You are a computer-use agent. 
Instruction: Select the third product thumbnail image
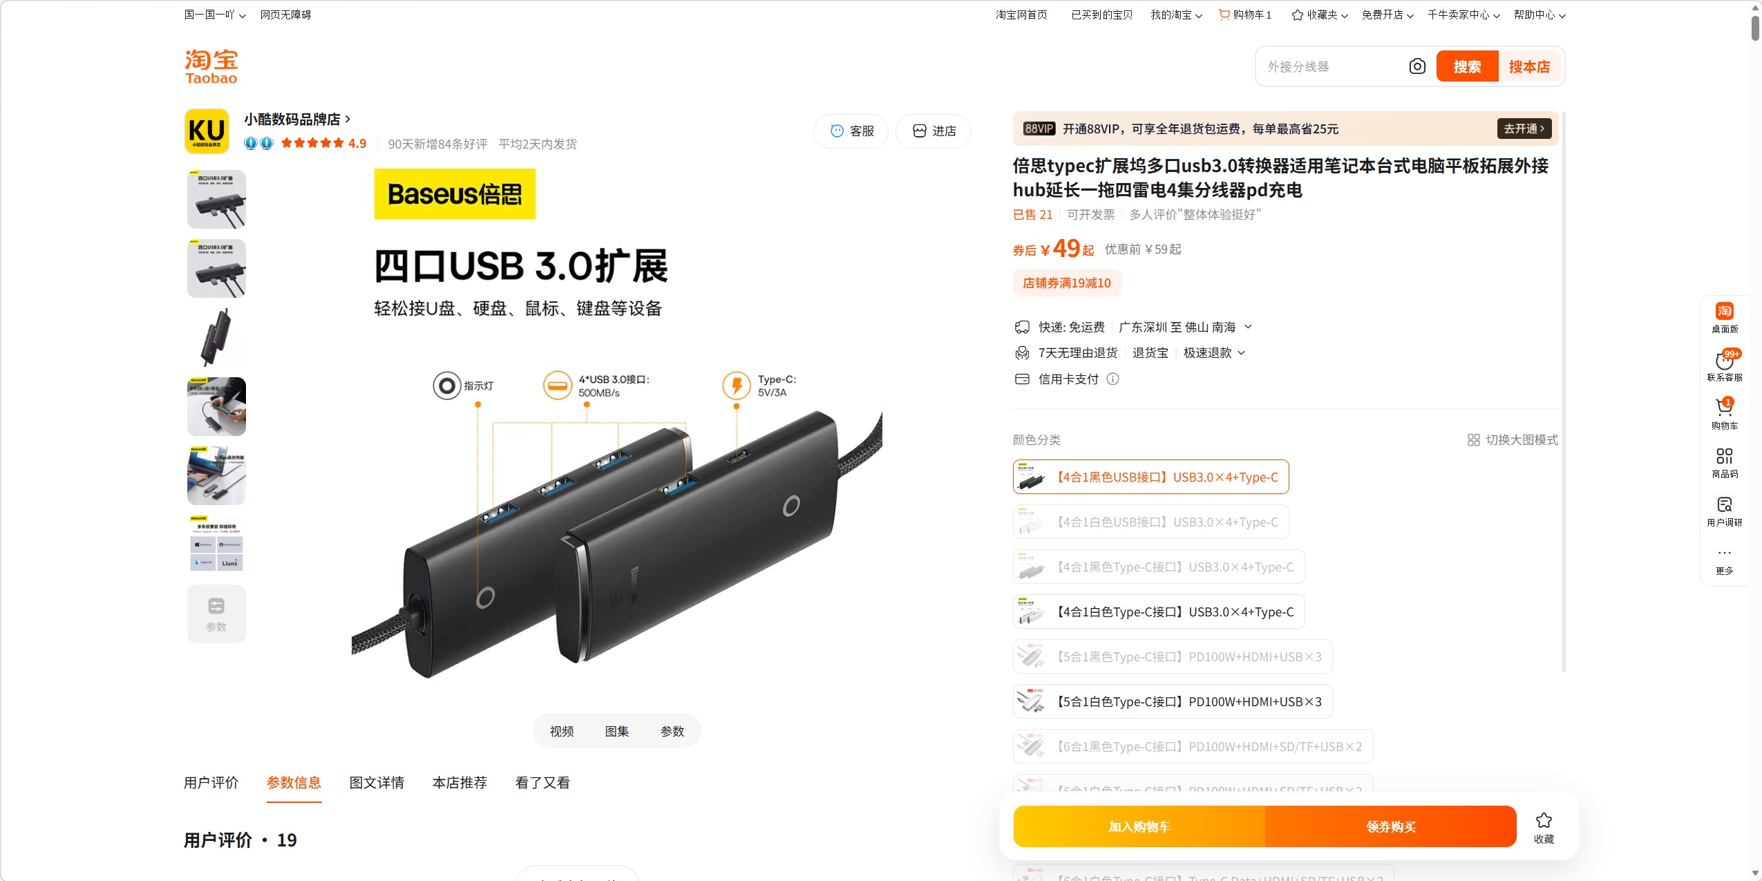tap(216, 337)
